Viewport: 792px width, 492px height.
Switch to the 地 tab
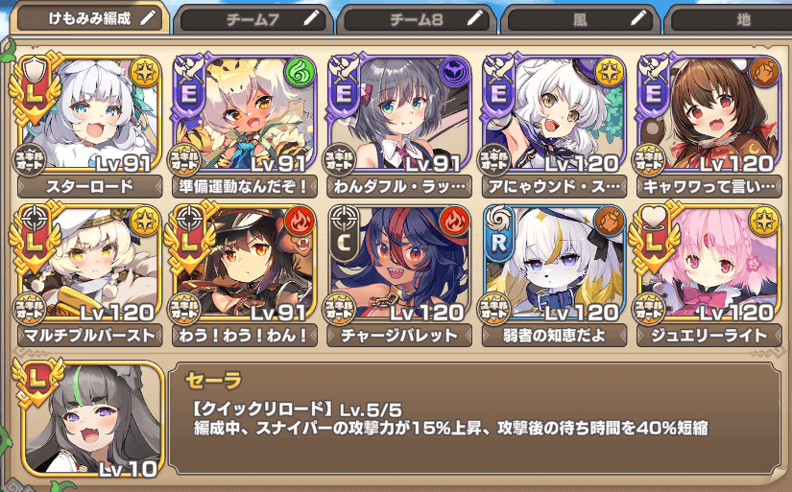[729, 20]
